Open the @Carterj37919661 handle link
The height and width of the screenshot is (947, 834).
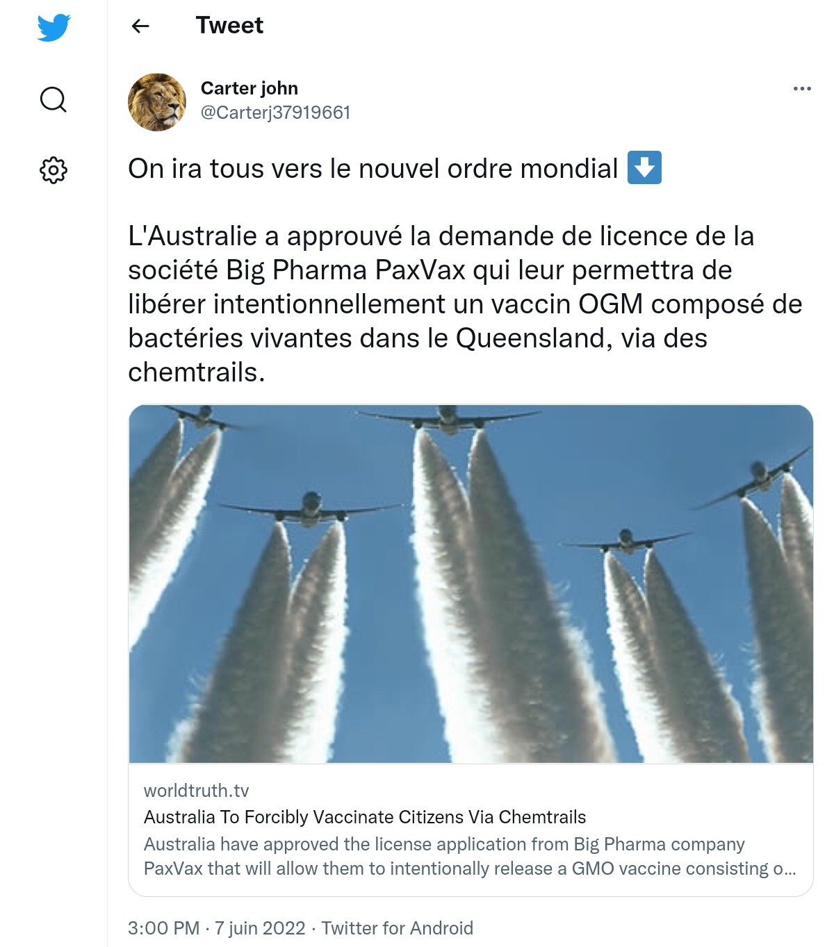pyautogui.click(x=275, y=113)
